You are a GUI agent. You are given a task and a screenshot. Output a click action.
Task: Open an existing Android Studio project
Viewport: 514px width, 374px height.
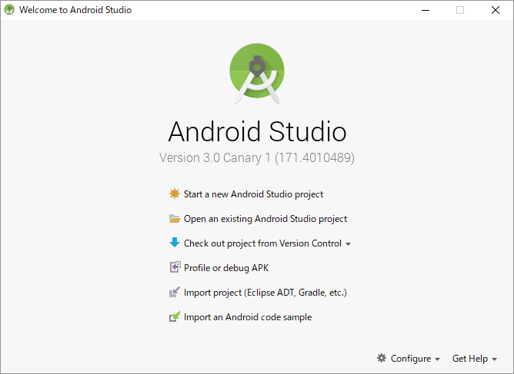[265, 219]
